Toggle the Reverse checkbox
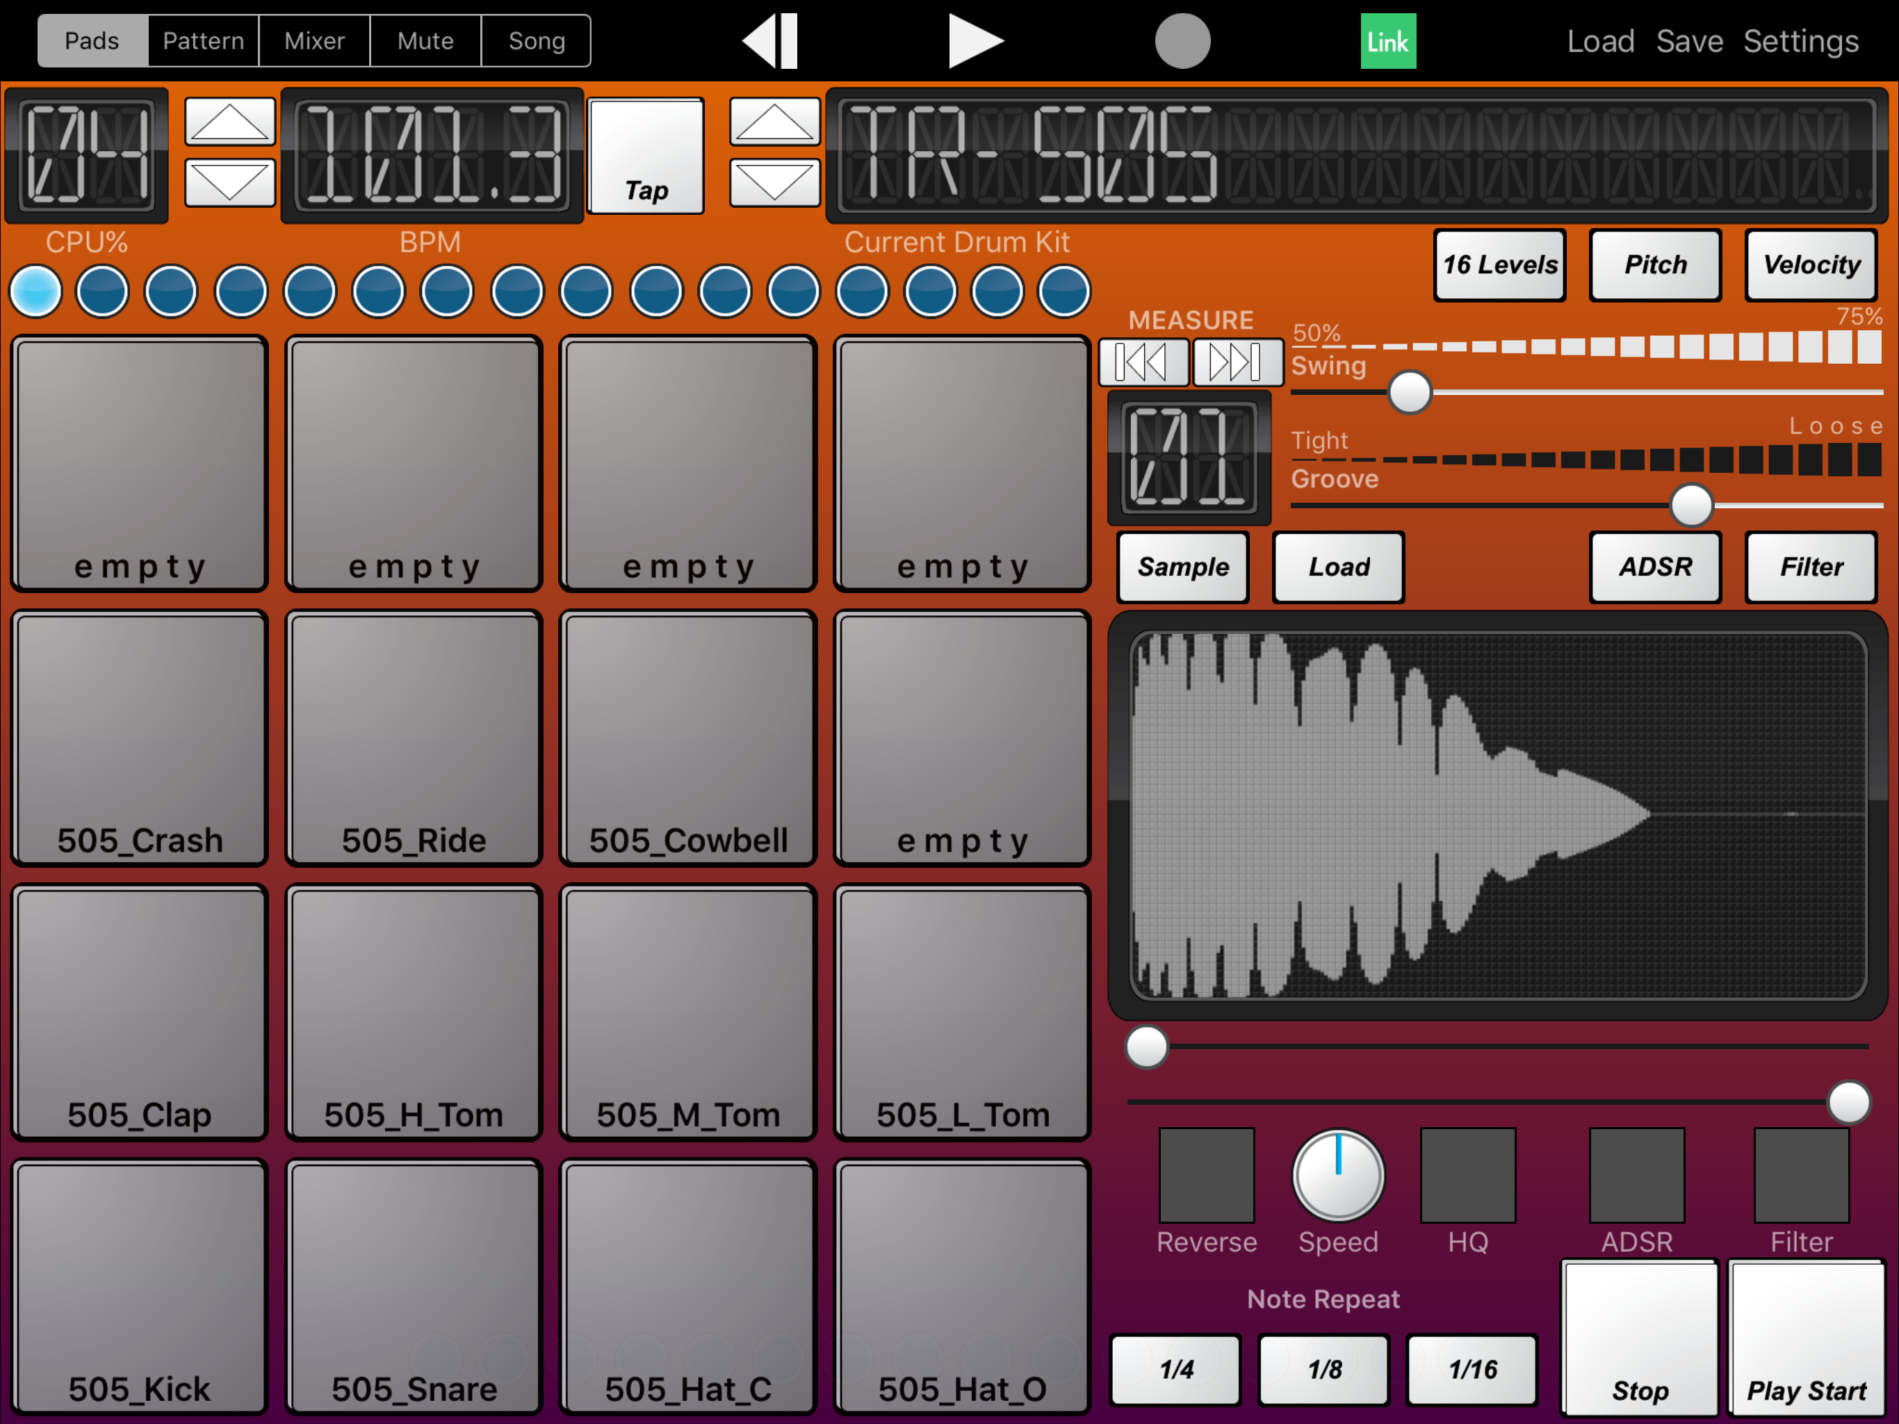Screen dimensions: 1899x1424 coord(1206,1174)
